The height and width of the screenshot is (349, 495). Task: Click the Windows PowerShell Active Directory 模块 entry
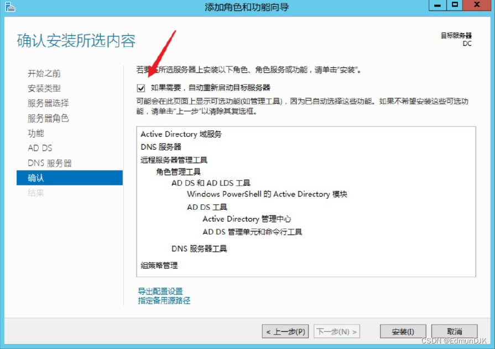point(267,194)
